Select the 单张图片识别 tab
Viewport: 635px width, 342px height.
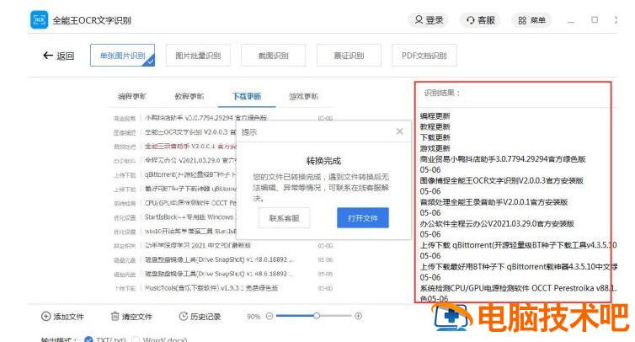click(x=122, y=55)
